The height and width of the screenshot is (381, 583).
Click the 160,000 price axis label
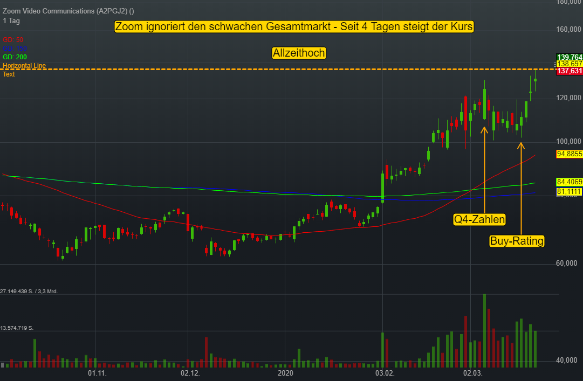(568, 29)
